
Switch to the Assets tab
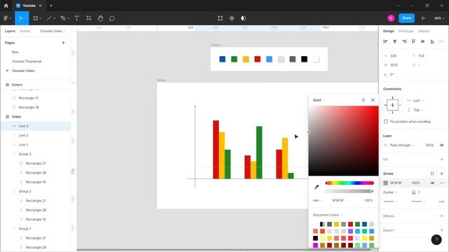pos(25,31)
